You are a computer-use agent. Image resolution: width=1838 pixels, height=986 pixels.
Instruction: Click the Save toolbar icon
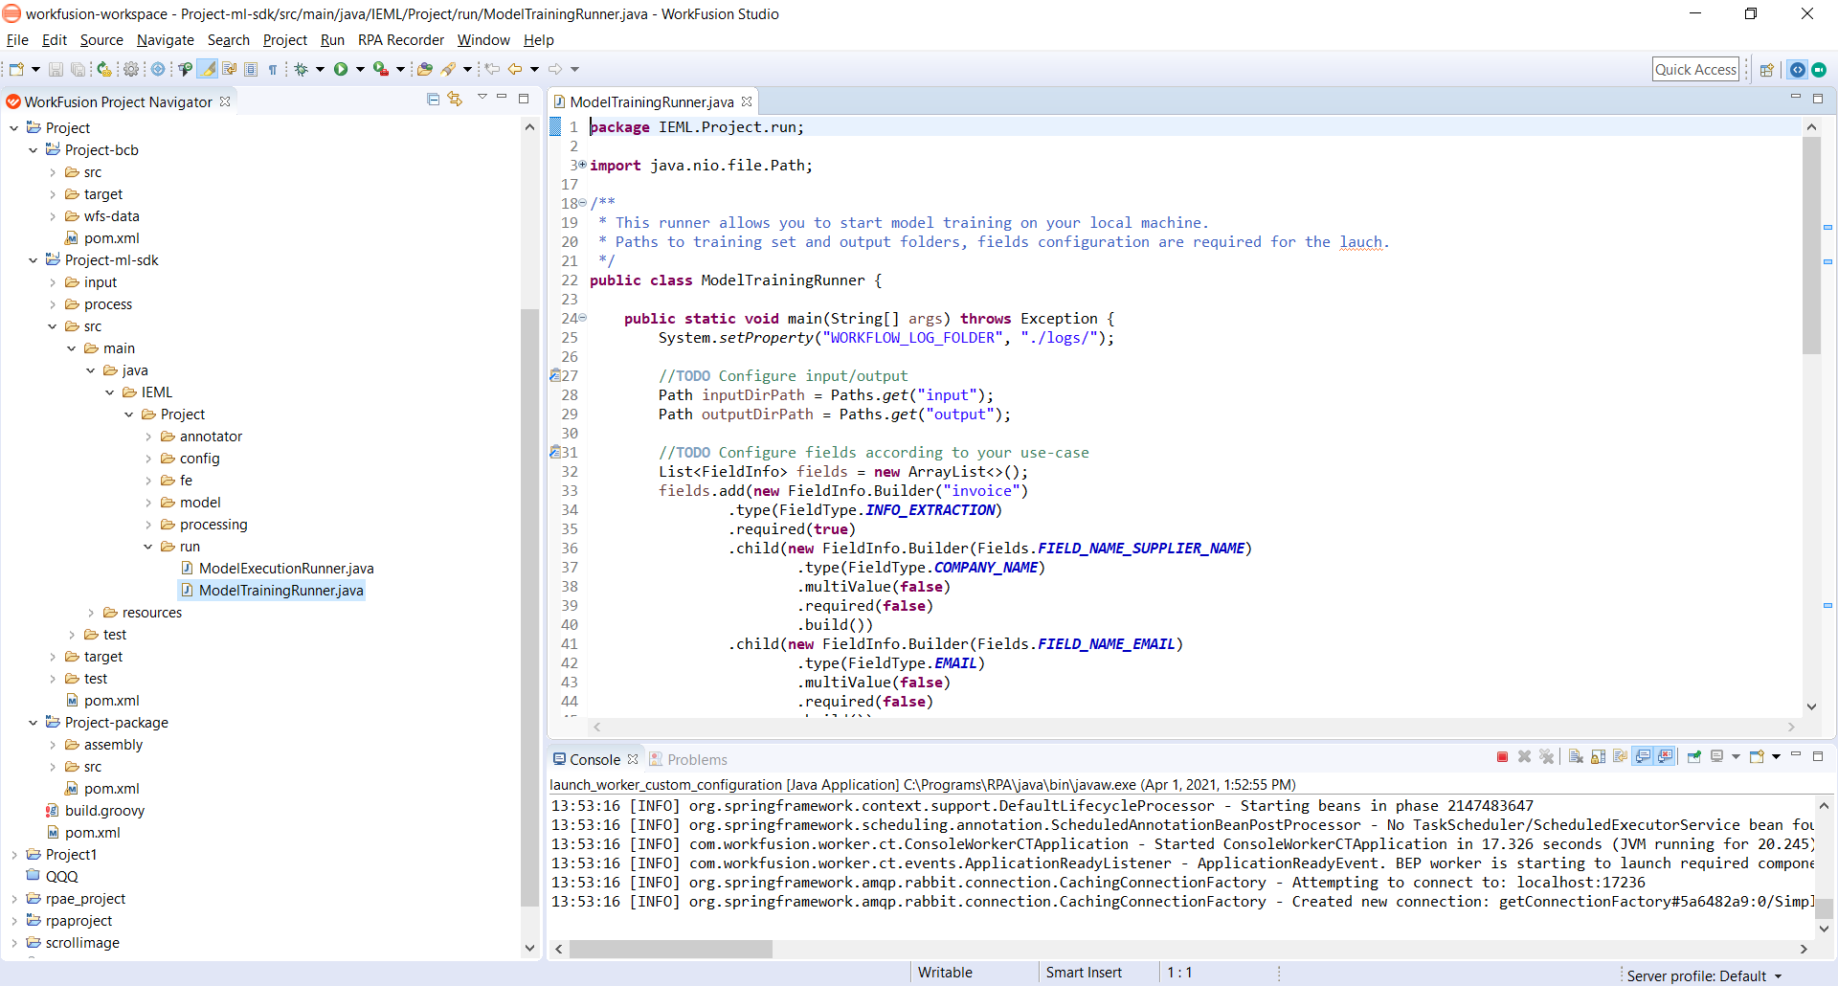pyautogui.click(x=56, y=69)
